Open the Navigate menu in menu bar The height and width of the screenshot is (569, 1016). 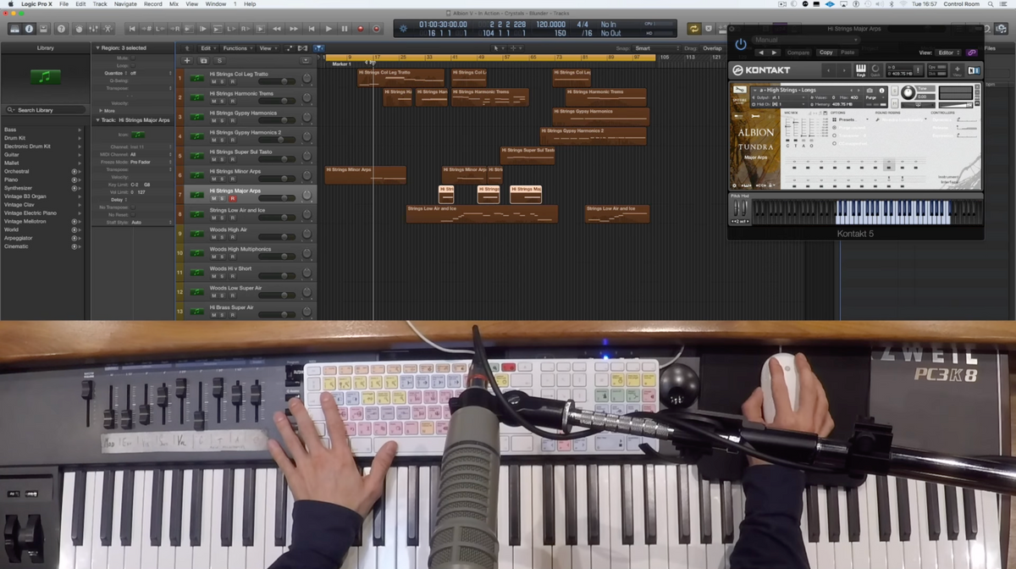125,4
